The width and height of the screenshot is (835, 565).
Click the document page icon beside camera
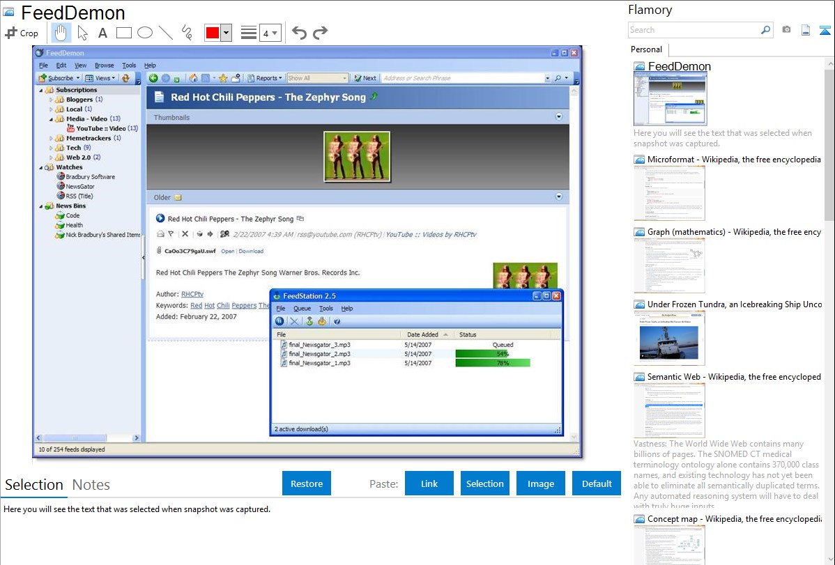(x=806, y=31)
